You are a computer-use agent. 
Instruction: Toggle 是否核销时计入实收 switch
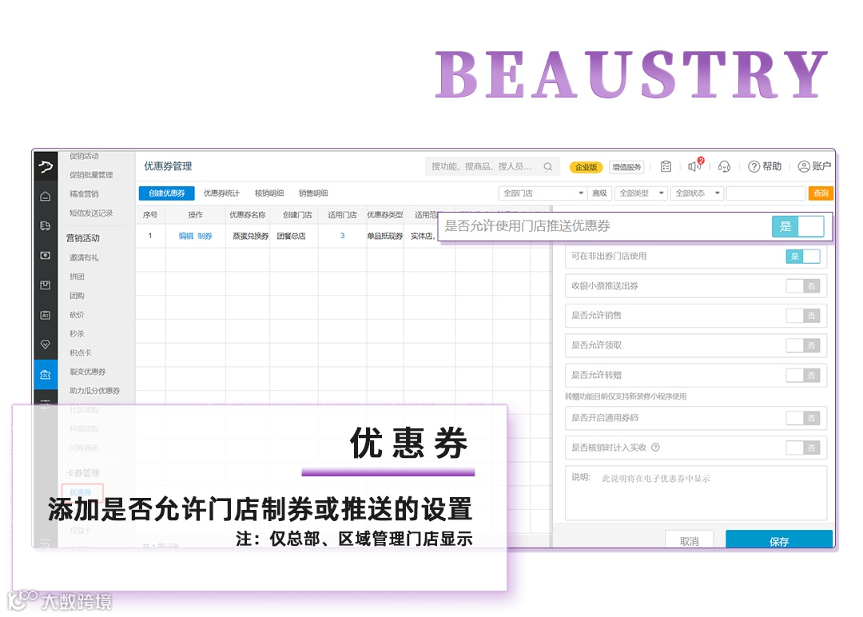pos(803,448)
